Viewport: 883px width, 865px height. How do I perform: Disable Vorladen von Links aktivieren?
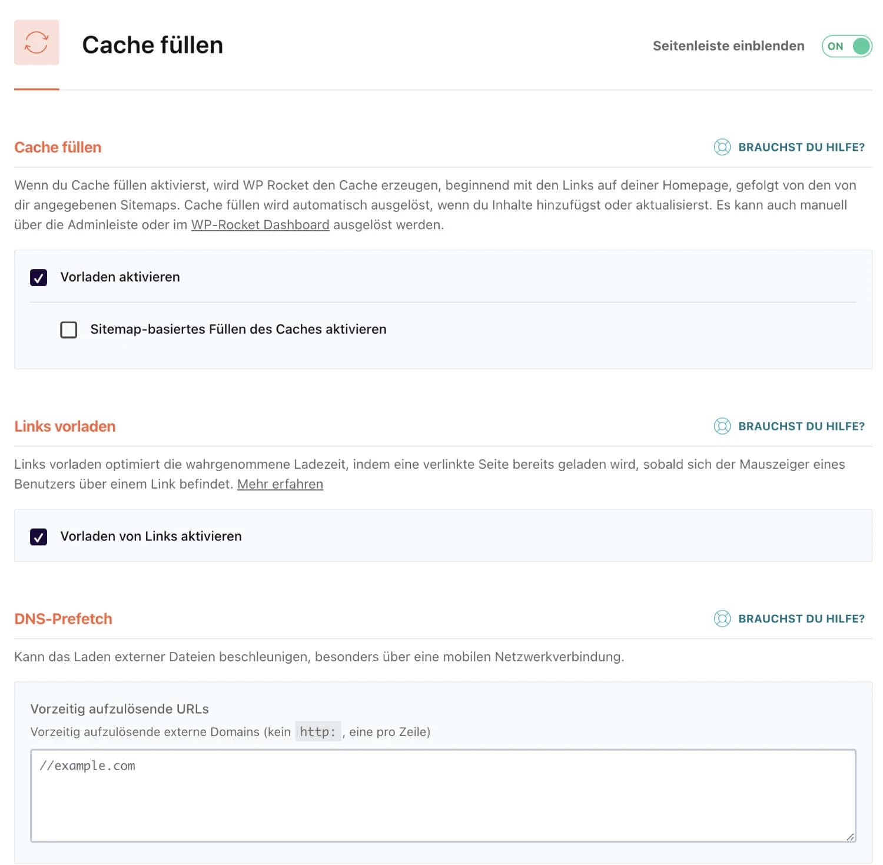38,536
